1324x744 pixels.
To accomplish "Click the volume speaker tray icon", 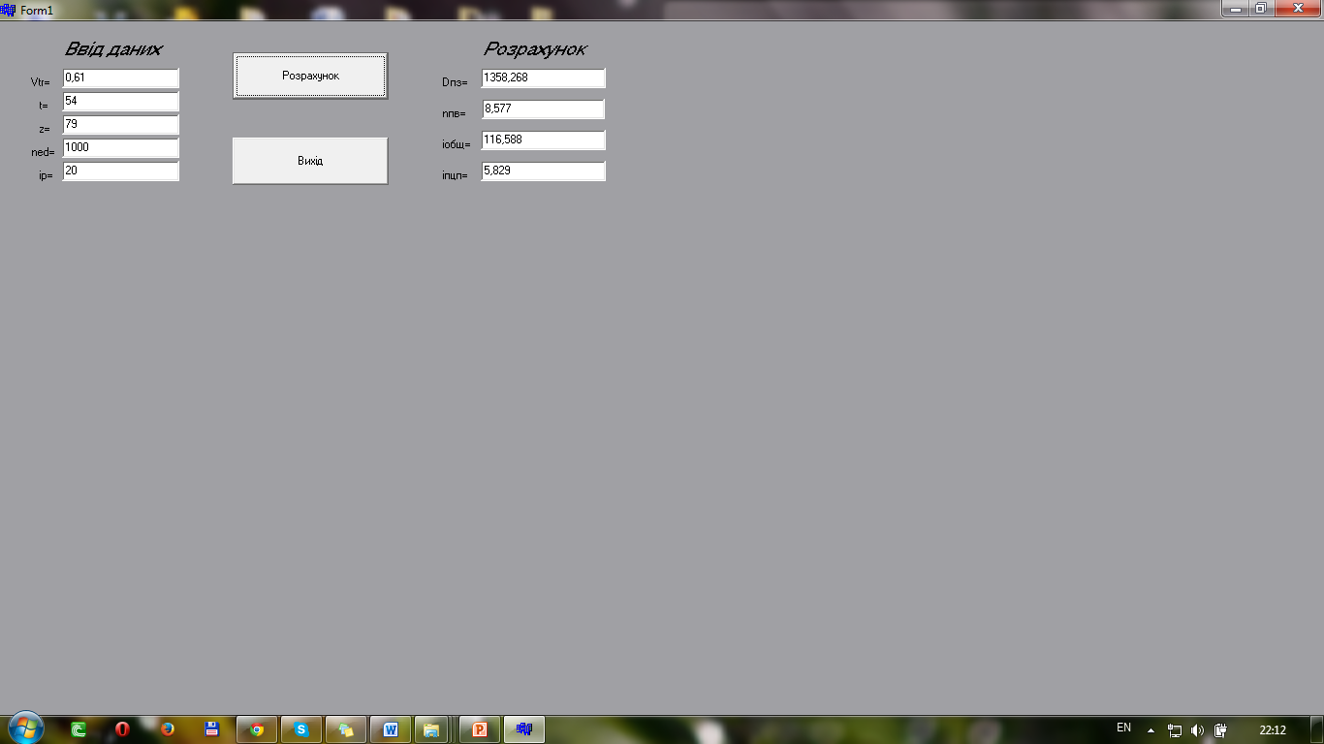I will [1198, 730].
